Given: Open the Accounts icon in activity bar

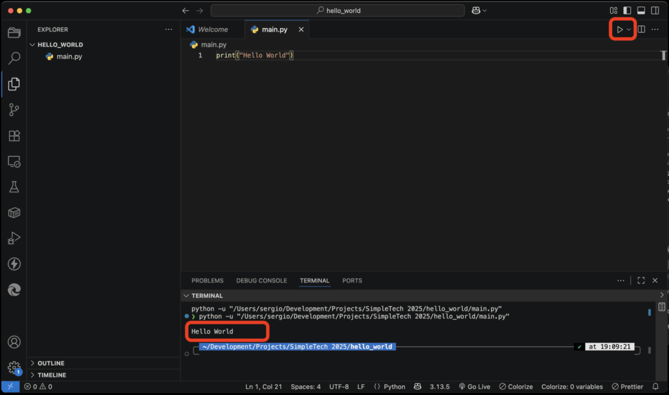Looking at the screenshot, I should 14,342.
